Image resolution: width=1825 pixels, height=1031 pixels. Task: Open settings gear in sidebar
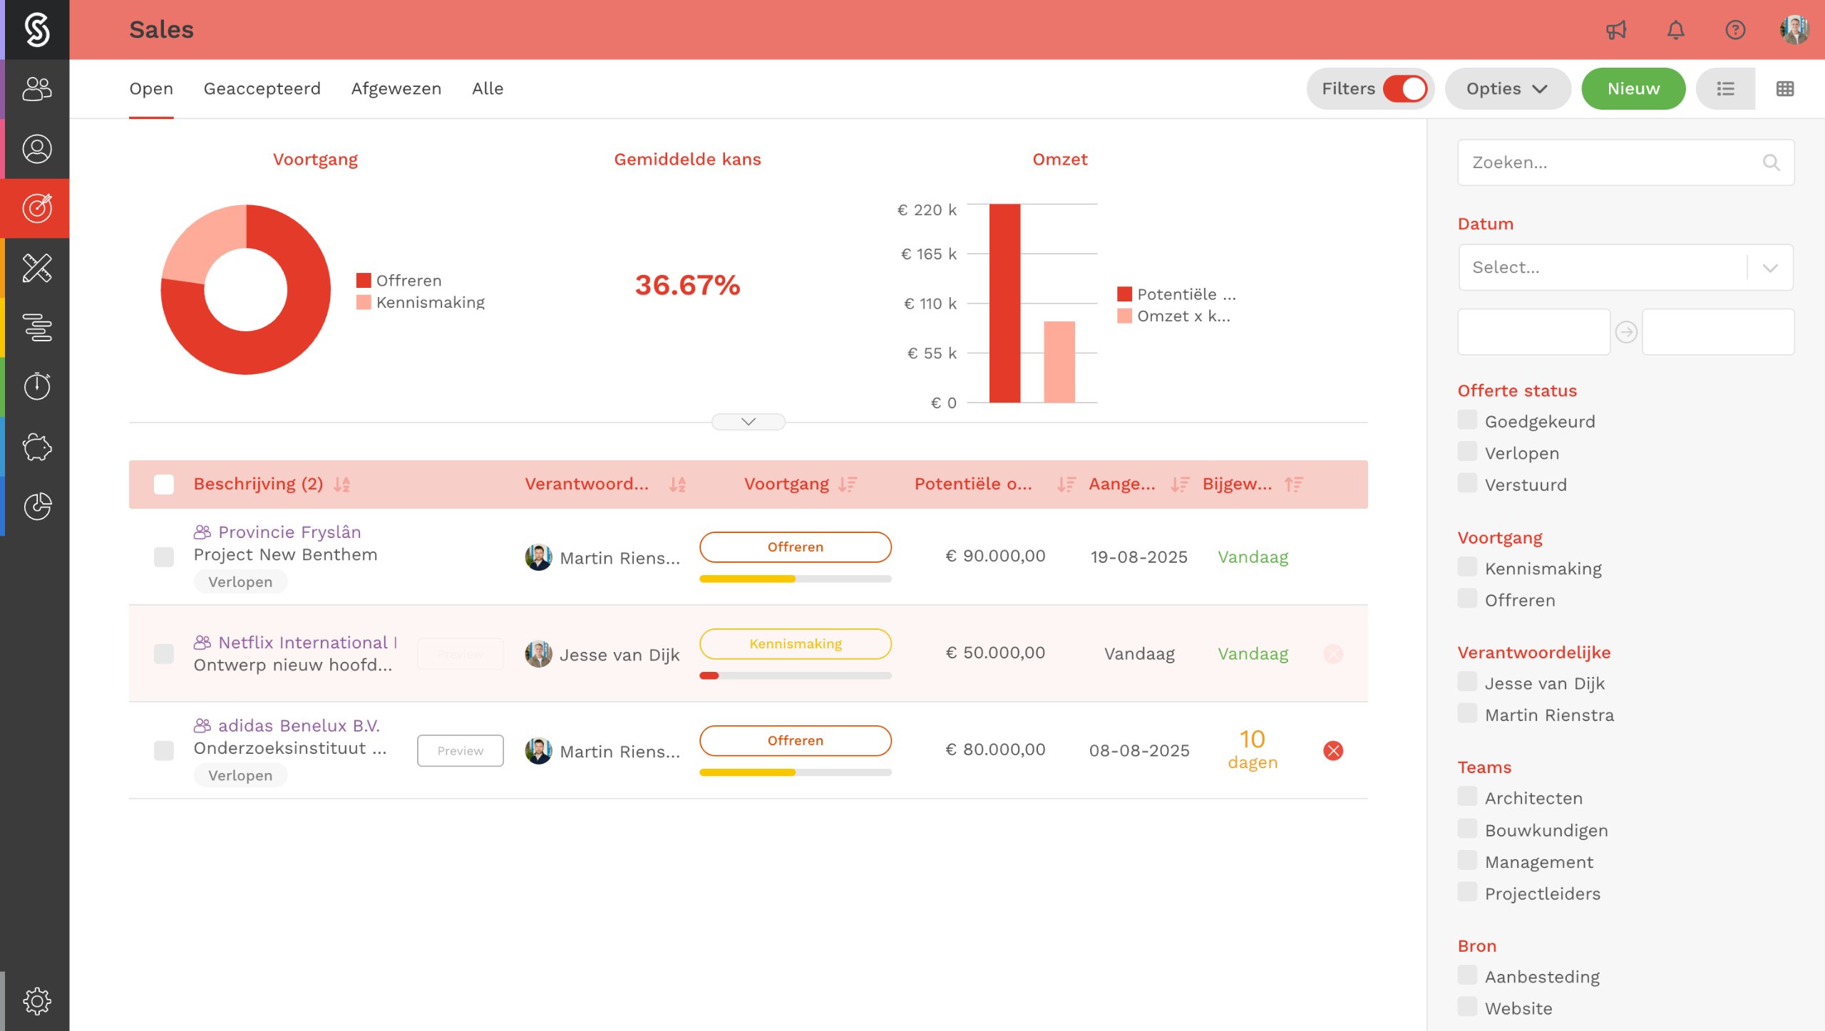click(36, 1000)
